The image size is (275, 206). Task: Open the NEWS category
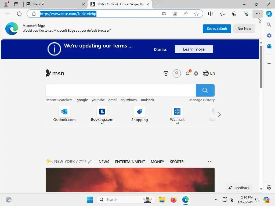pyautogui.click(x=104, y=162)
